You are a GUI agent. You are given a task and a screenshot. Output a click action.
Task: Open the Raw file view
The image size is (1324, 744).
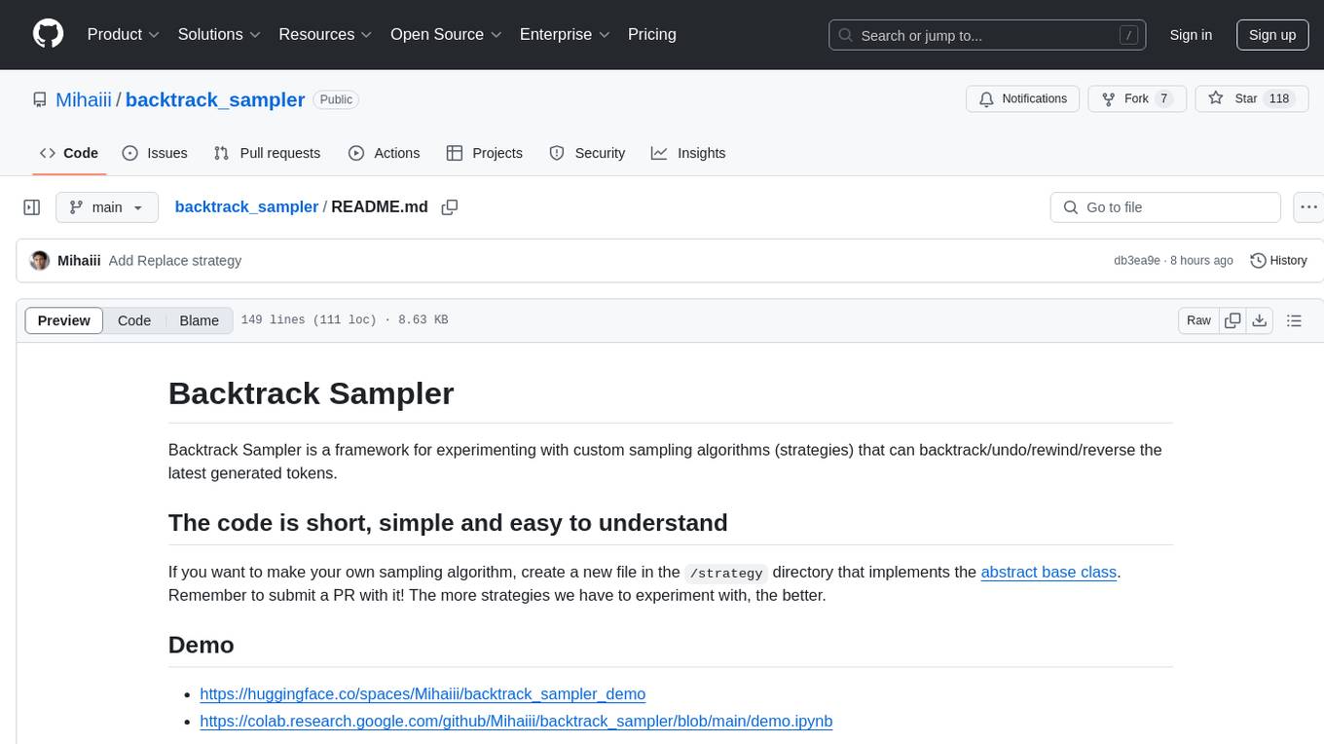[1198, 320]
